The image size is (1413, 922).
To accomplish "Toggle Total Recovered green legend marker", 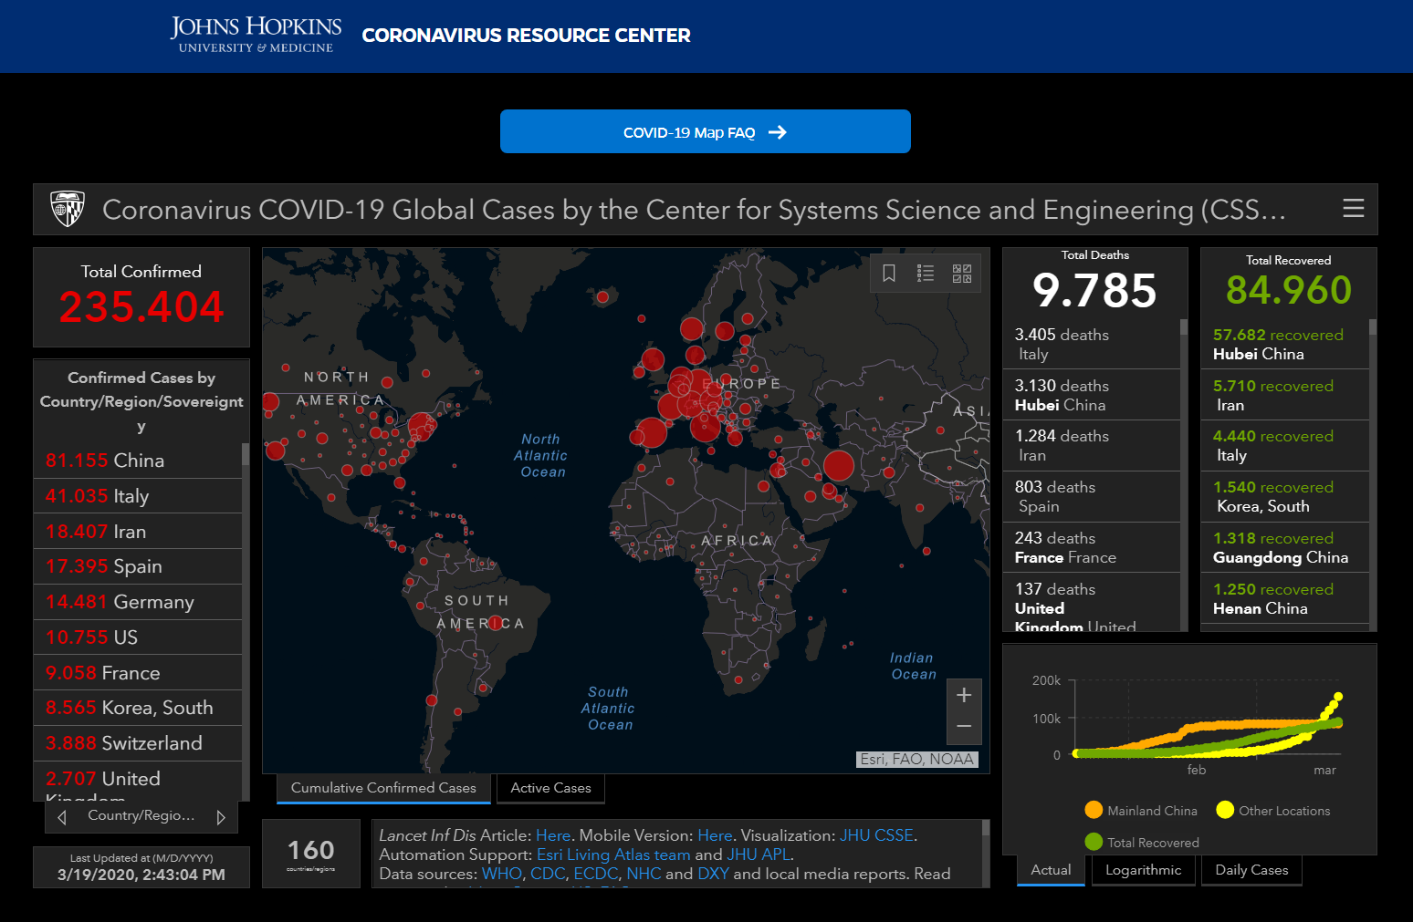I will pos(1094,842).
